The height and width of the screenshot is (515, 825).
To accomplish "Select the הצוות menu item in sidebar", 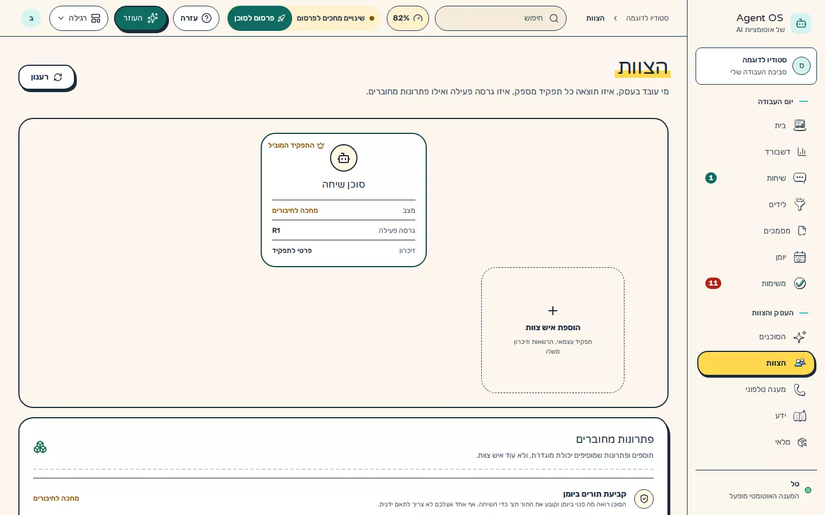I will click(x=756, y=363).
